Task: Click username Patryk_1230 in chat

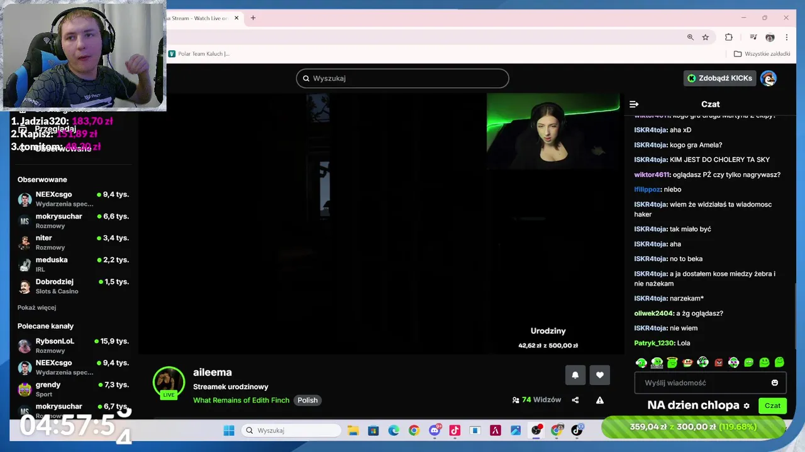Action: click(654, 343)
